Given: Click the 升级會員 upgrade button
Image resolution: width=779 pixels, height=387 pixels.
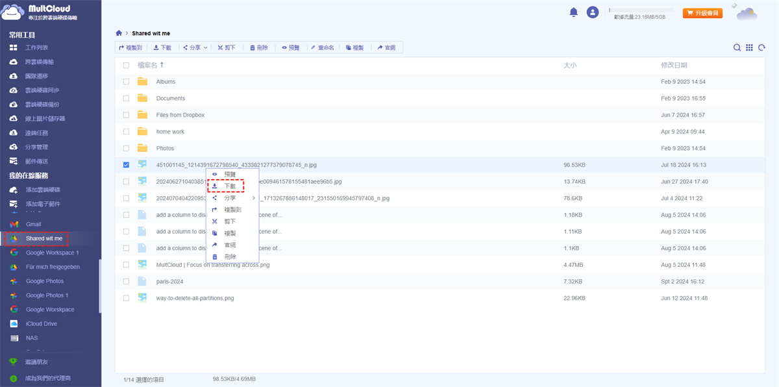Looking at the screenshot, I should (702, 13).
